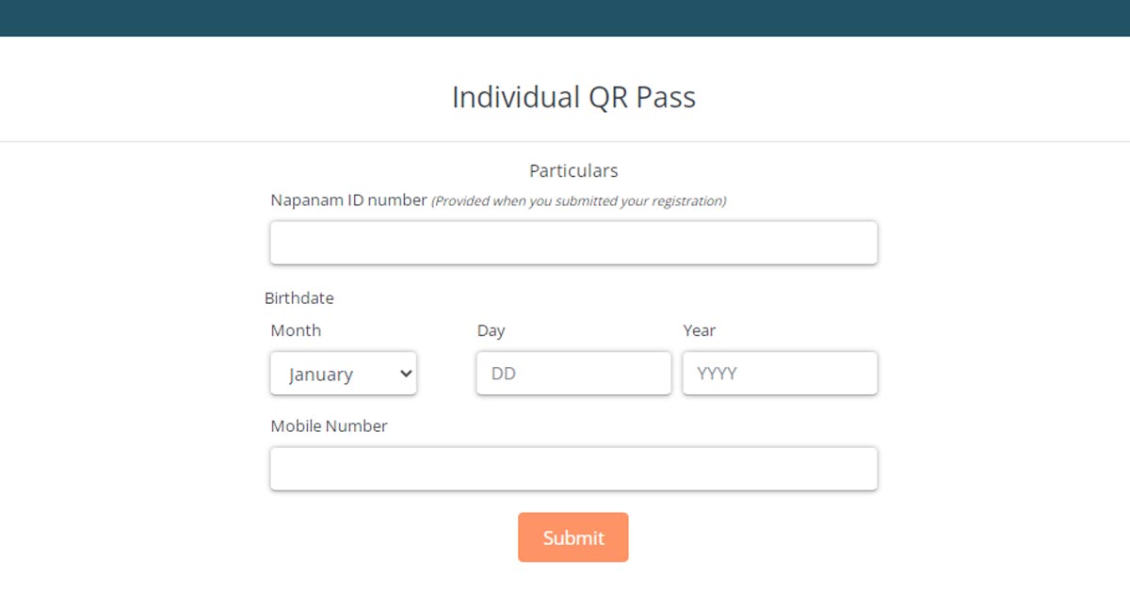Screen dimensions: 1130x591
Task: Click inside the Napanam ID number field
Action: 573,242
